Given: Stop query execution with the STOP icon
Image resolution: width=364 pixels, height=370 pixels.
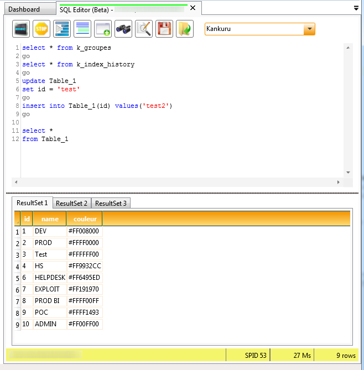Looking at the screenshot, I should (41, 29).
